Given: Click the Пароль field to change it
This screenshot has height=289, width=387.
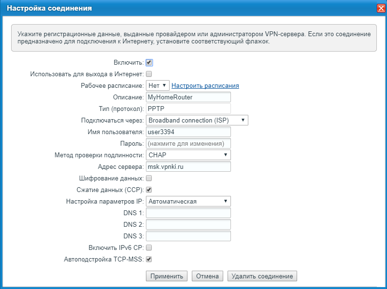Looking at the screenshot, I should (188, 143).
